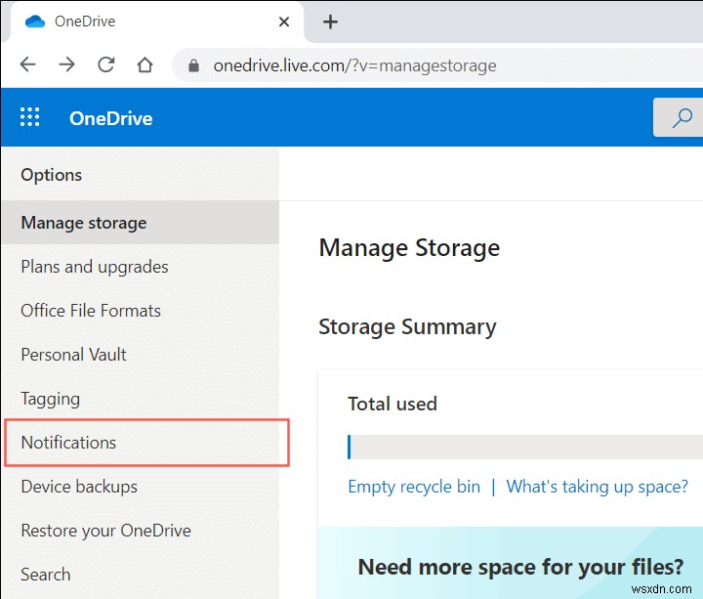Open Search option in sidebar
703x599 pixels.
pos(141,575)
